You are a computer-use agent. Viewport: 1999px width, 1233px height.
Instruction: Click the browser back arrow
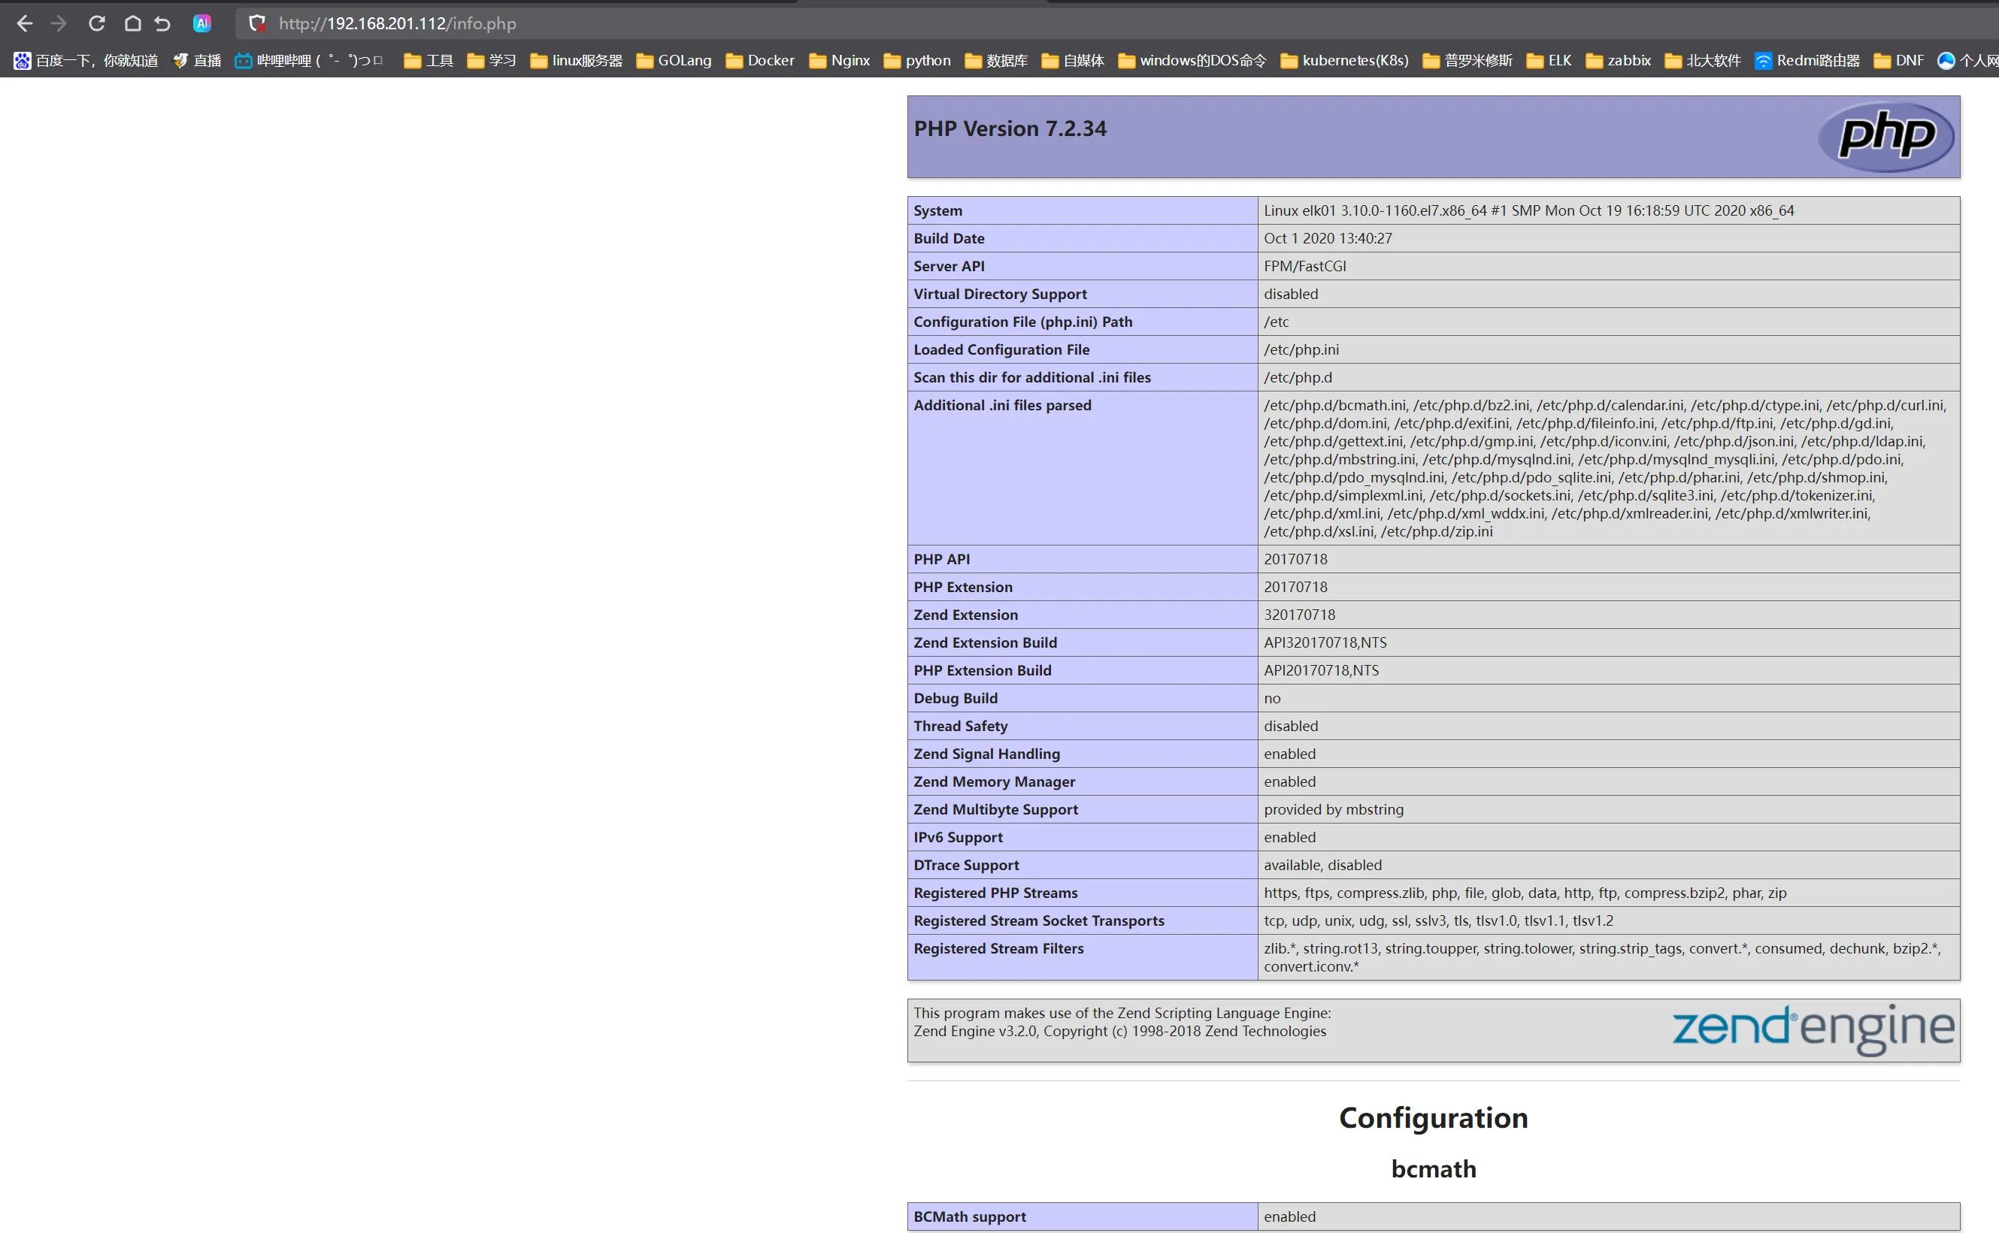(25, 23)
